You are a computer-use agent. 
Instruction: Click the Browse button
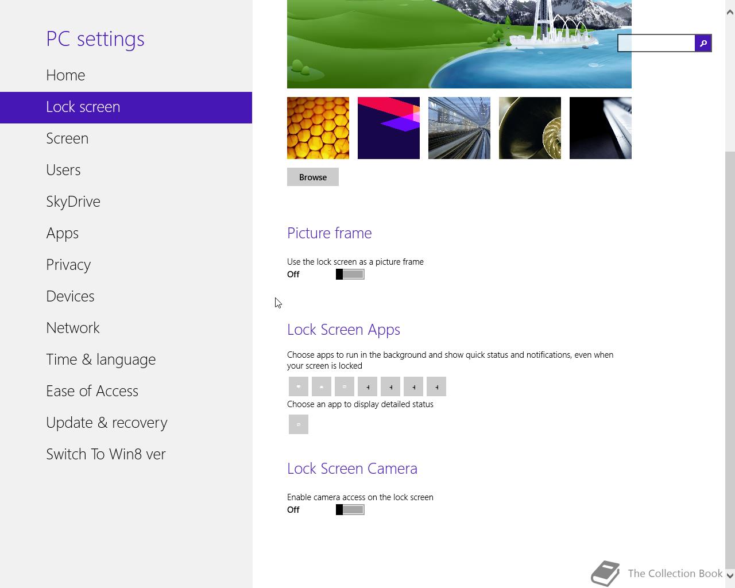pos(313,177)
